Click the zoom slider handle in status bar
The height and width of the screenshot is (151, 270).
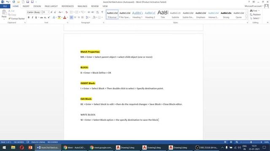coord(251,142)
